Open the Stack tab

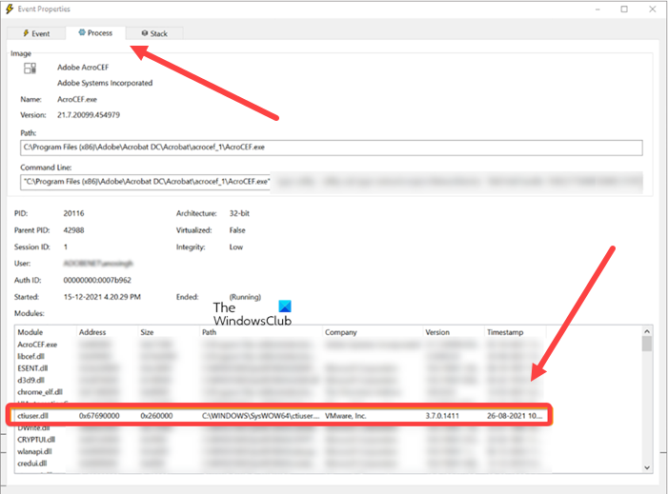point(154,33)
